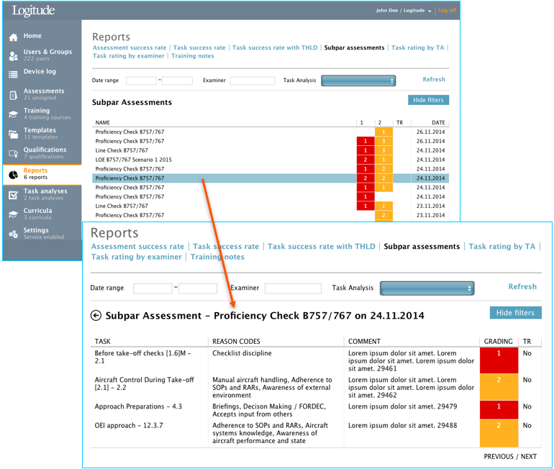Open Qualifications in sidebar
Viewport: 554px width, 469px height.
pyautogui.click(x=42, y=153)
